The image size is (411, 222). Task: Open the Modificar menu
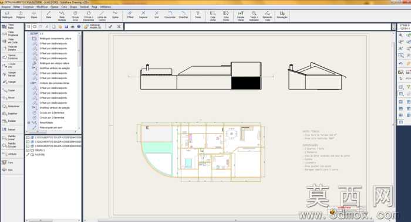[42, 7]
